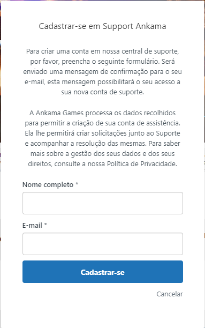
Task: Submit the form with the Cadastrar-se button
Action: pyautogui.click(x=103, y=272)
